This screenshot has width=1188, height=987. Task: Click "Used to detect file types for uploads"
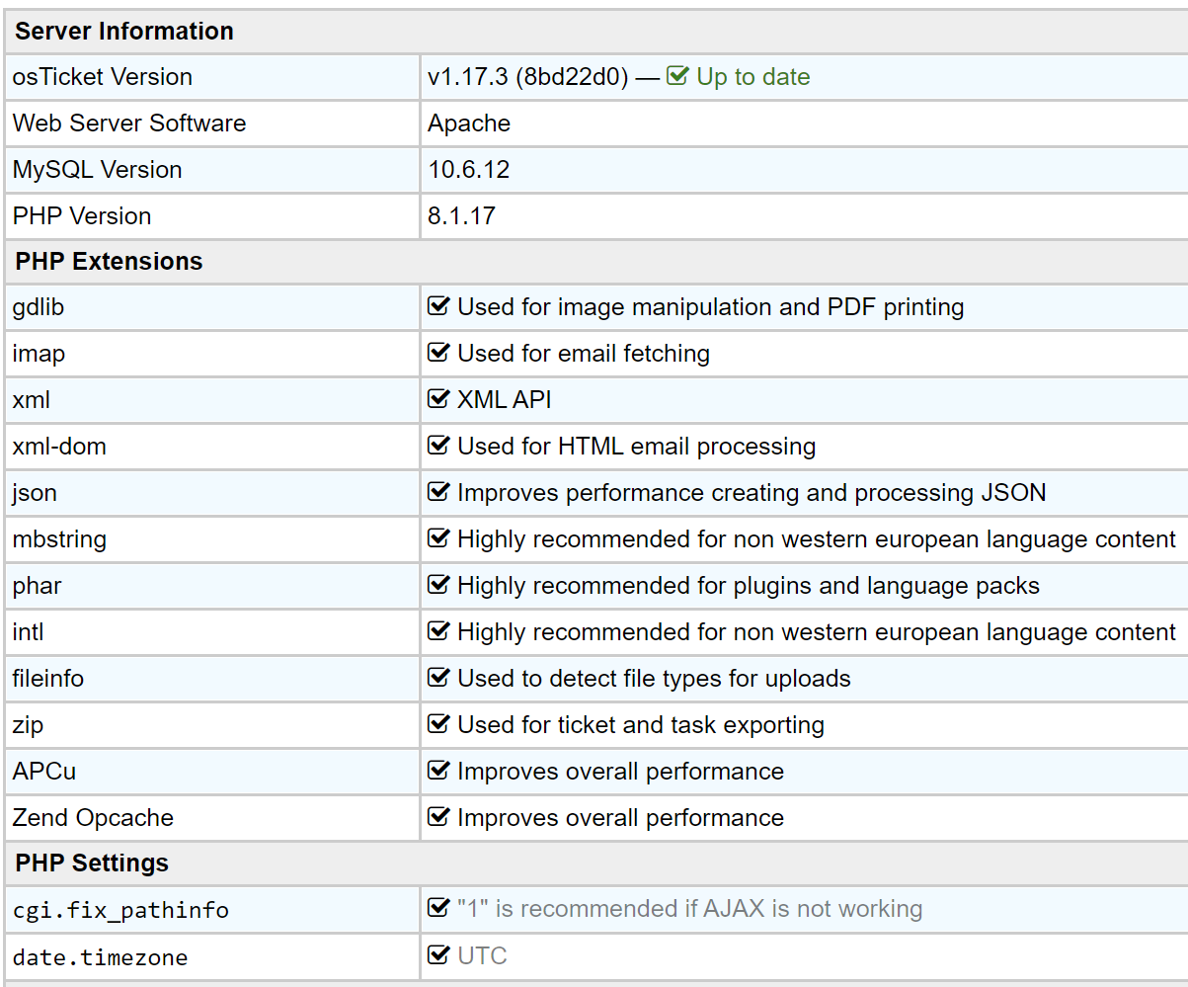654,679
